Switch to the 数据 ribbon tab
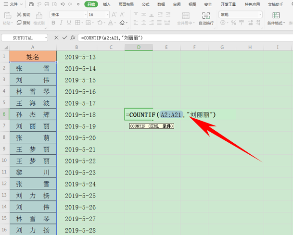The image size is (293, 235). click(x=161, y=4)
